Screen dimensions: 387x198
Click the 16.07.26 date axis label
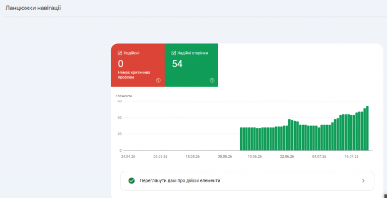[x=352, y=157]
